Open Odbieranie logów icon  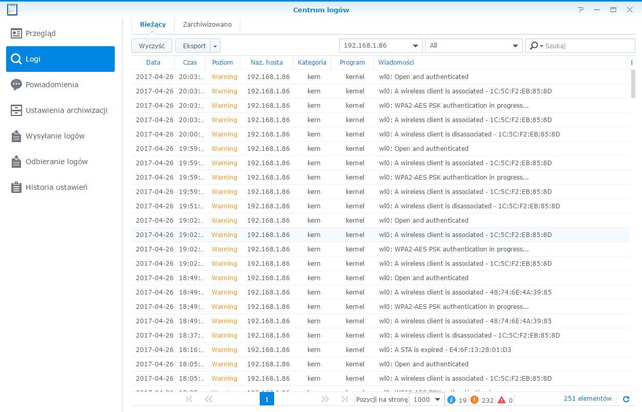tap(16, 162)
